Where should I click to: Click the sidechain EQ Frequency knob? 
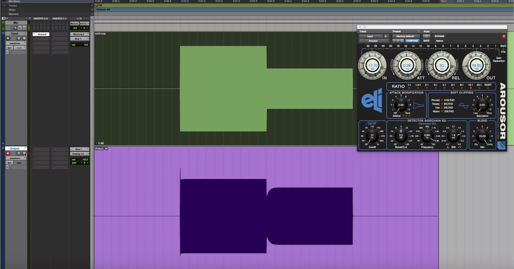(427, 136)
